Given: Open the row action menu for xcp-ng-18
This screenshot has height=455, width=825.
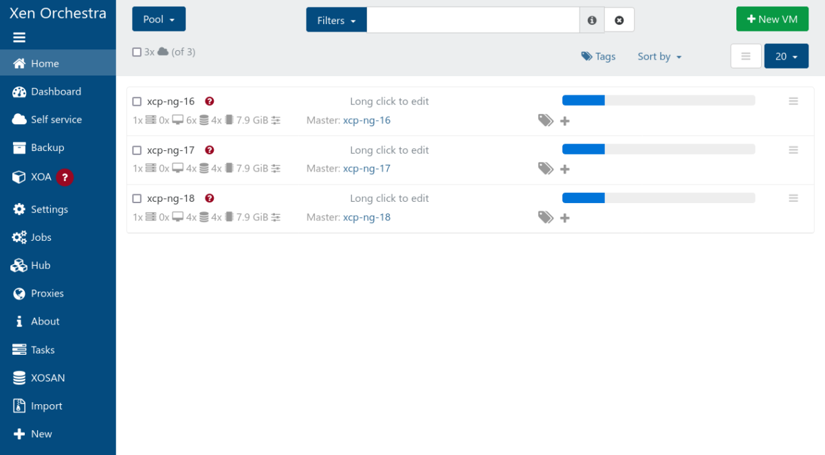Looking at the screenshot, I should tap(793, 198).
